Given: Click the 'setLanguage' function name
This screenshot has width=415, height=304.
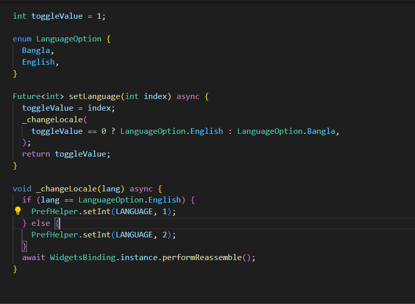Looking at the screenshot, I should (95, 96).
